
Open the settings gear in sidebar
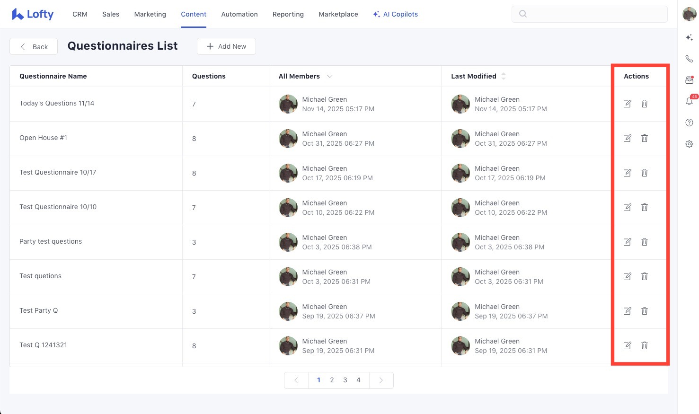pyautogui.click(x=689, y=144)
